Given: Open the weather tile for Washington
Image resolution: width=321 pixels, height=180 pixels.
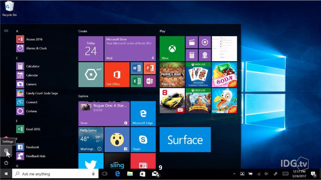Looking at the screenshot, I should (x=91, y=139).
